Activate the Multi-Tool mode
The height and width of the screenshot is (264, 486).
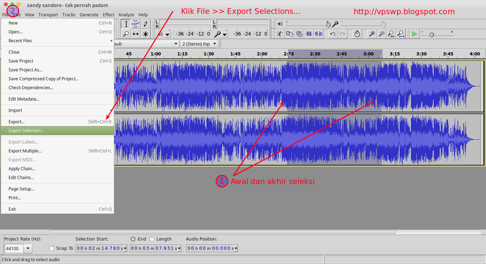146,34
